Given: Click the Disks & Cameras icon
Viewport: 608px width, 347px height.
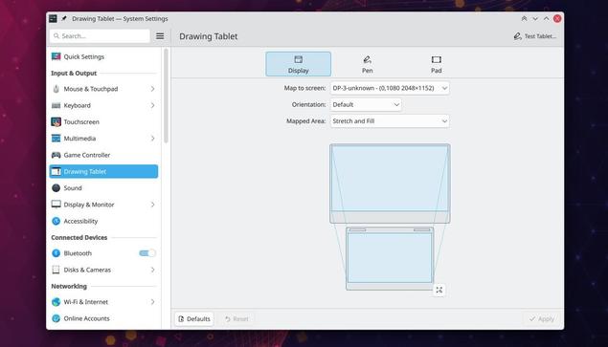Looking at the screenshot, I should [56, 270].
